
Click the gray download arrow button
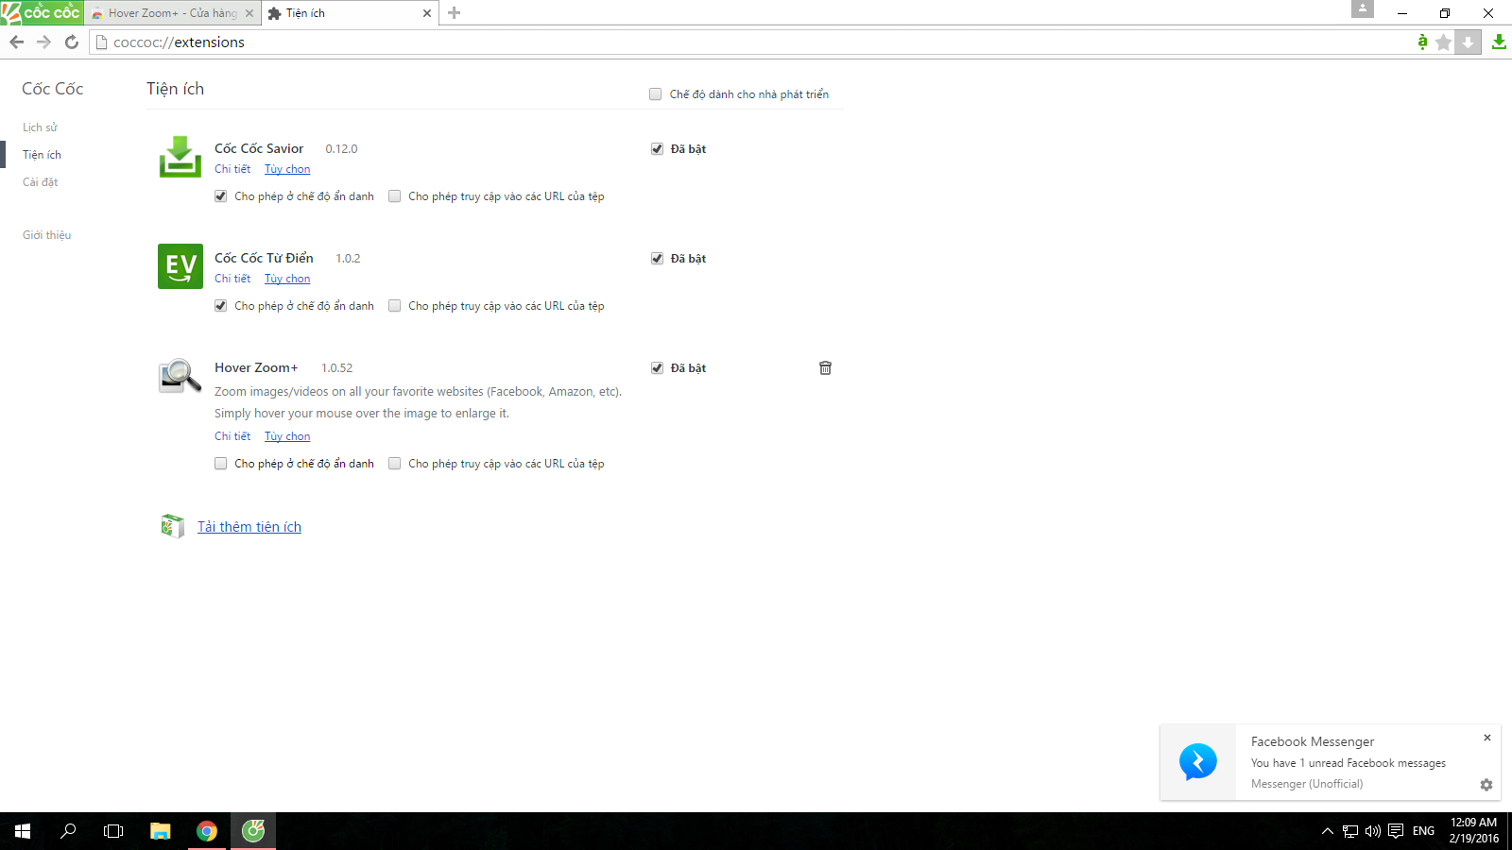pyautogui.click(x=1468, y=42)
